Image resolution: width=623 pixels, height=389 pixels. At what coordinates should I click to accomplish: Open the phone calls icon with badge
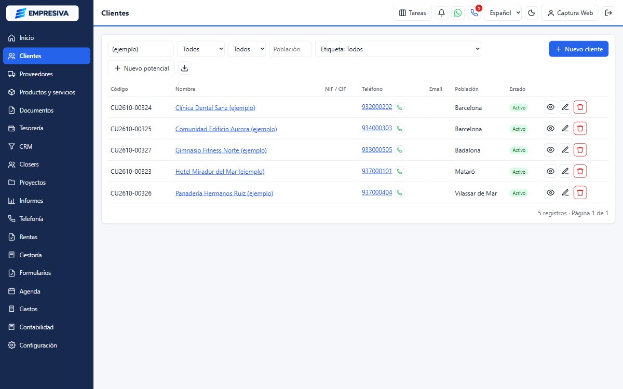pos(474,13)
